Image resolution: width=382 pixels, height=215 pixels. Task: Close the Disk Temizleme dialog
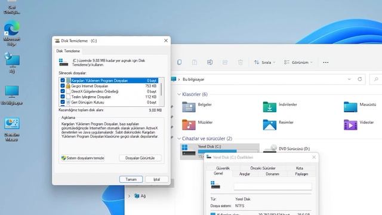(x=166, y=41)
